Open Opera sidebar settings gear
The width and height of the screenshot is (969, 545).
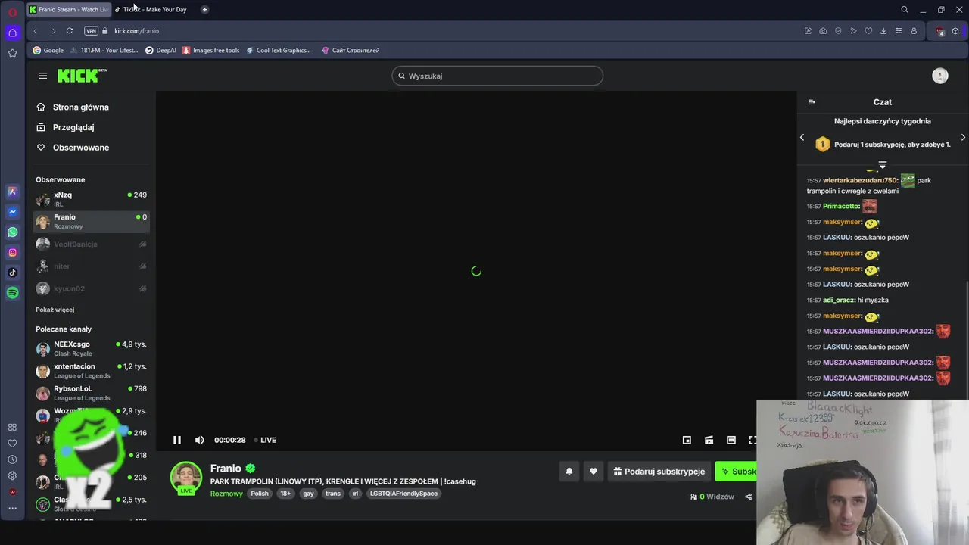[x=12, y=475]
